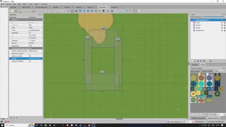Screen dimensions: 226x127
Task: Click the New Layer icon in Layers panel
Action: [192, 61]
